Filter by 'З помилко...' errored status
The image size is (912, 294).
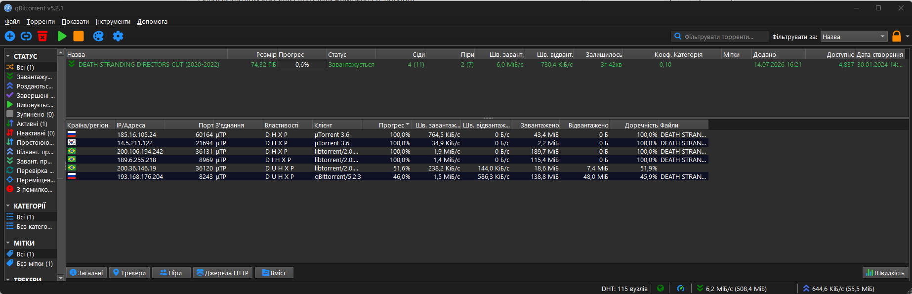pyautogui.click(x=31, y=189)
